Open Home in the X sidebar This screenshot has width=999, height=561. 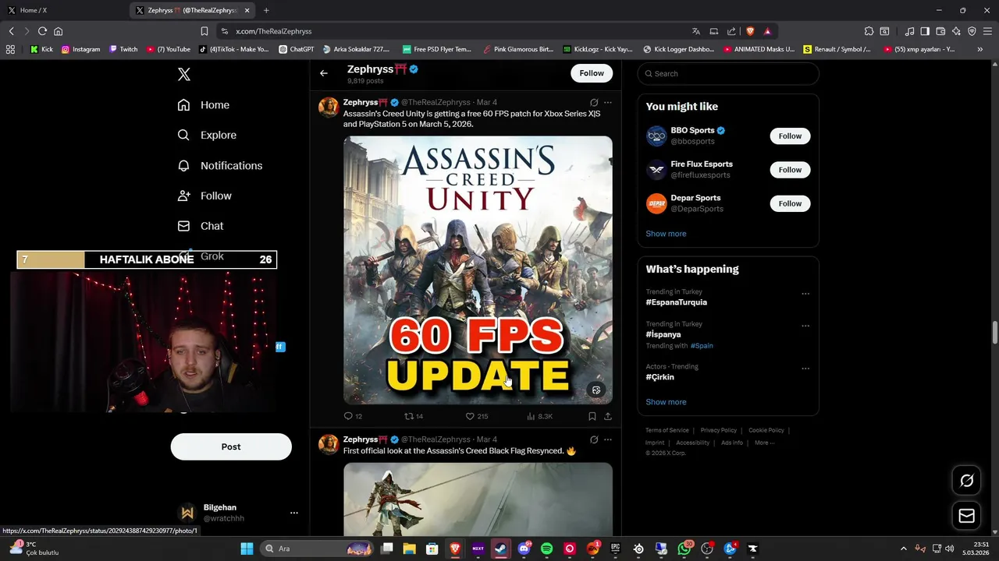coord(203,105)
